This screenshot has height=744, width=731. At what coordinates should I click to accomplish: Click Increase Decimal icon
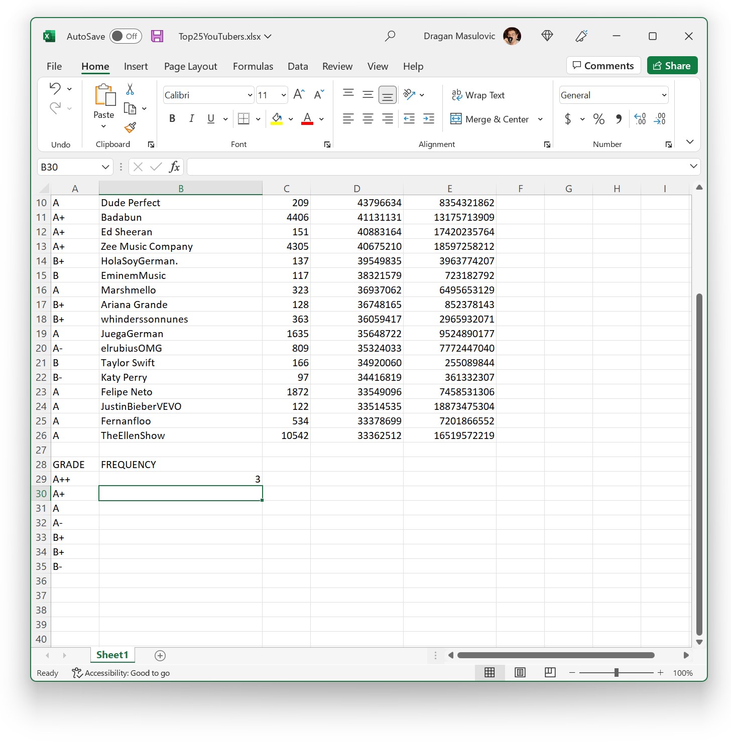point(640,119)
